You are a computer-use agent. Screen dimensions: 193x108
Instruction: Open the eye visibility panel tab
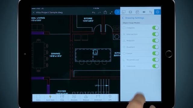(144, 12)
